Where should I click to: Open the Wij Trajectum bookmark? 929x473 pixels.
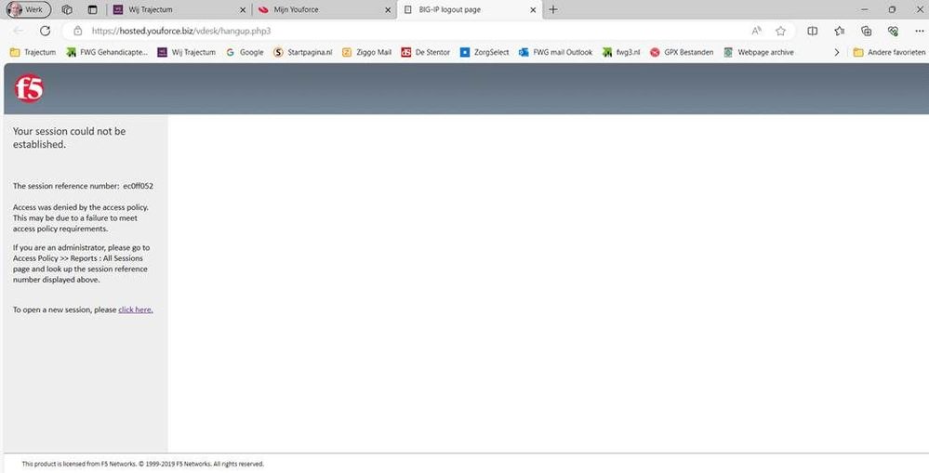[187, 52]
